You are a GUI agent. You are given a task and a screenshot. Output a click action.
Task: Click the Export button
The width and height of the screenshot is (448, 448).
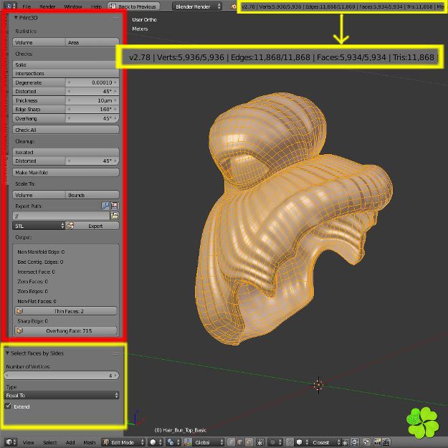(92, 226)
